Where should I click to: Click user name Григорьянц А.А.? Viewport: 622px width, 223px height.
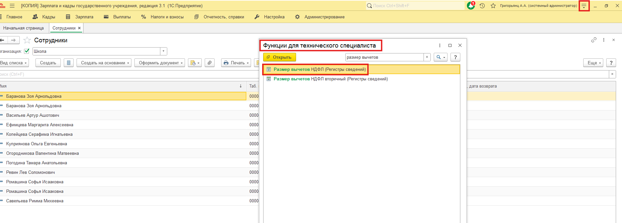pos(539,6)
